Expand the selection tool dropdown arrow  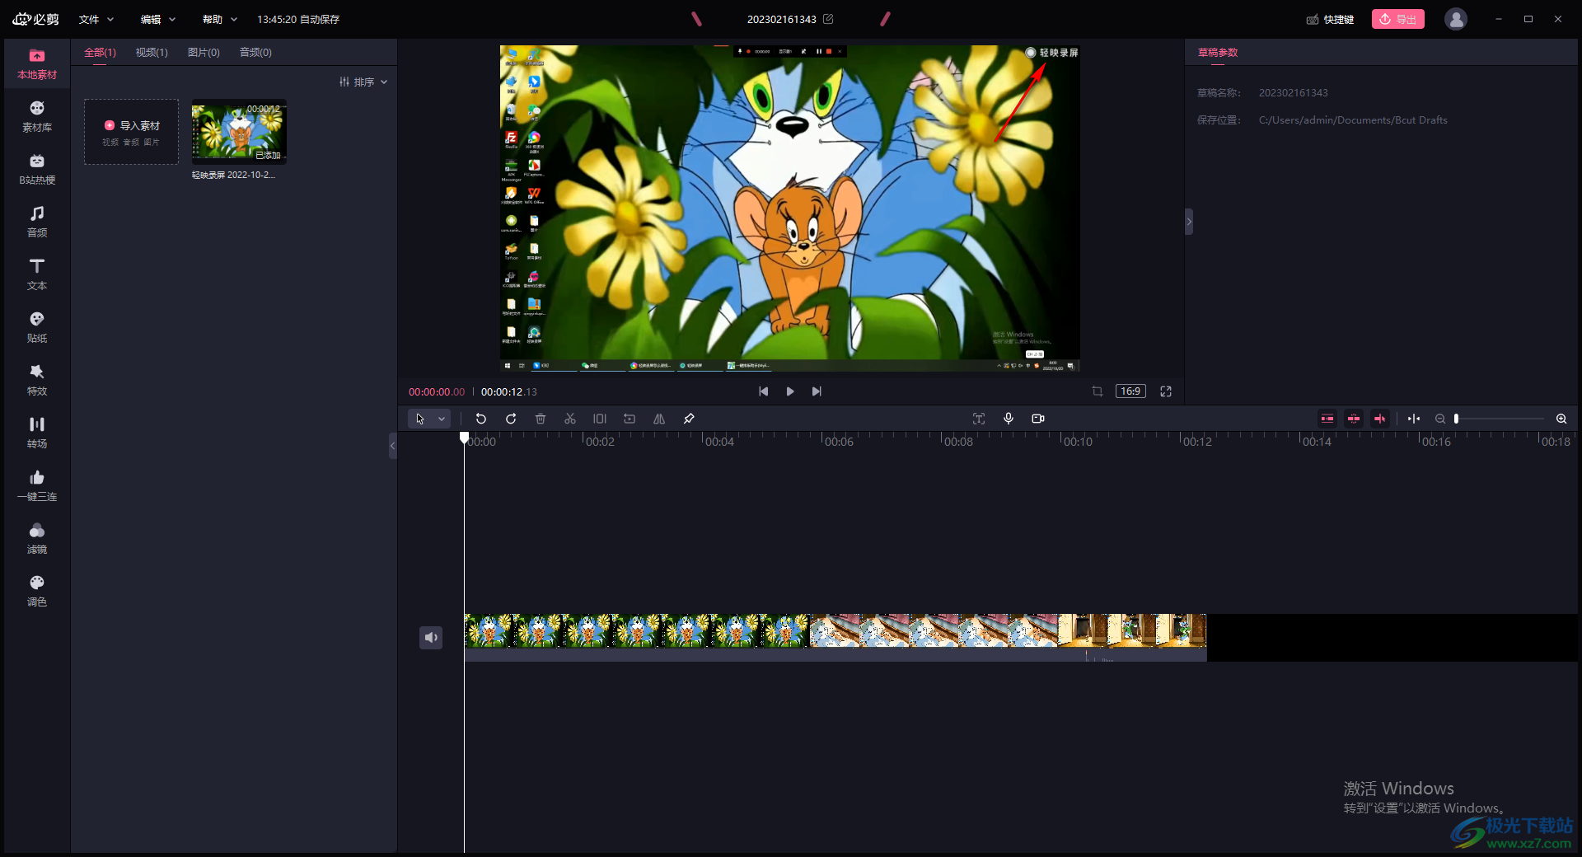pyautogui.click(x=442, y=419)
